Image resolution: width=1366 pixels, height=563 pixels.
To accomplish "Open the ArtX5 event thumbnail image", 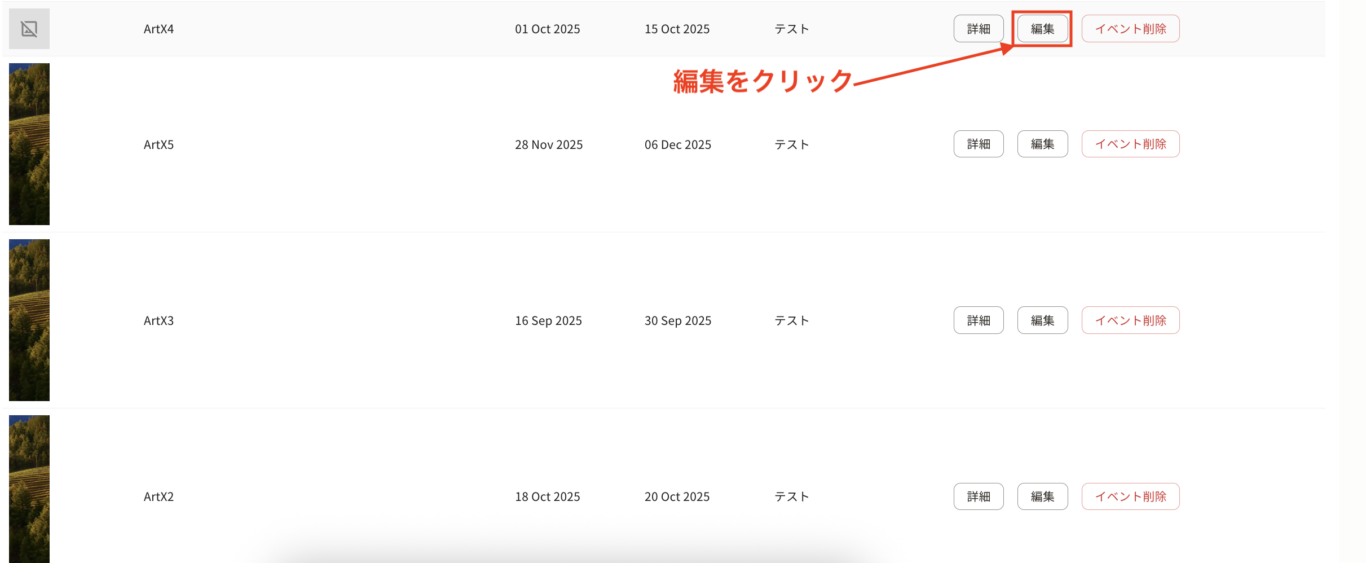I will 29,144.
